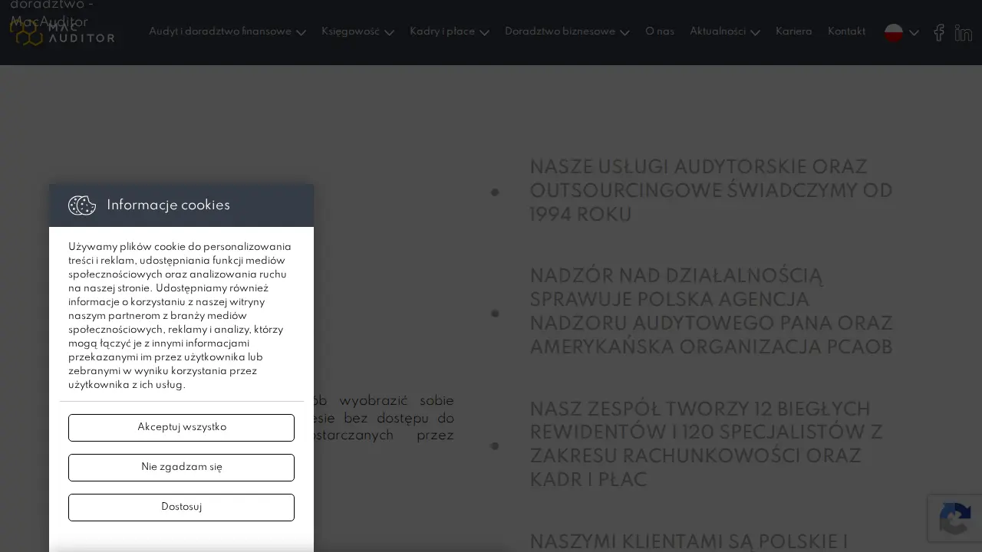Screen dimensions: 982x552
Task: Click the Aktualności menu label
Action: 717,31
